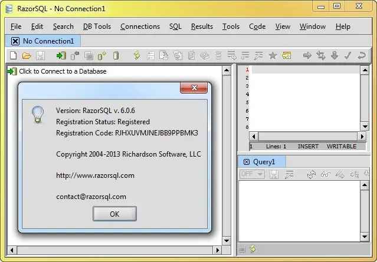
Task: Click the green lightning execute icon in main toolbar
Action: (x=137, y=55)
